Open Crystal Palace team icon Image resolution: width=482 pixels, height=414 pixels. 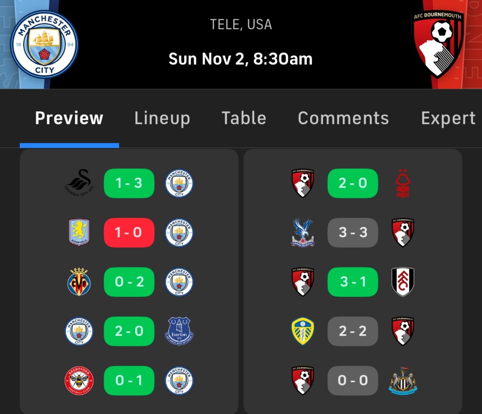[x=303, y=232]
